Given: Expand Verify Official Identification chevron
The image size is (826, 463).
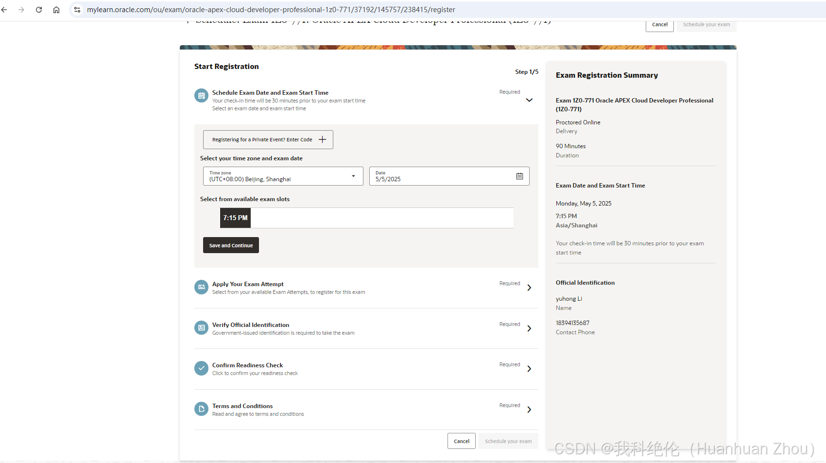Looking at the screenshot, I should (x=529, y=328).
